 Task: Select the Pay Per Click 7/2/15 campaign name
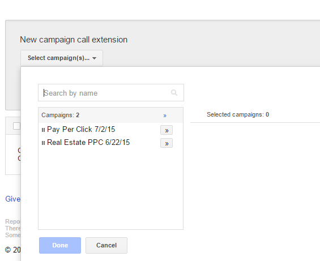coord(81,130)
